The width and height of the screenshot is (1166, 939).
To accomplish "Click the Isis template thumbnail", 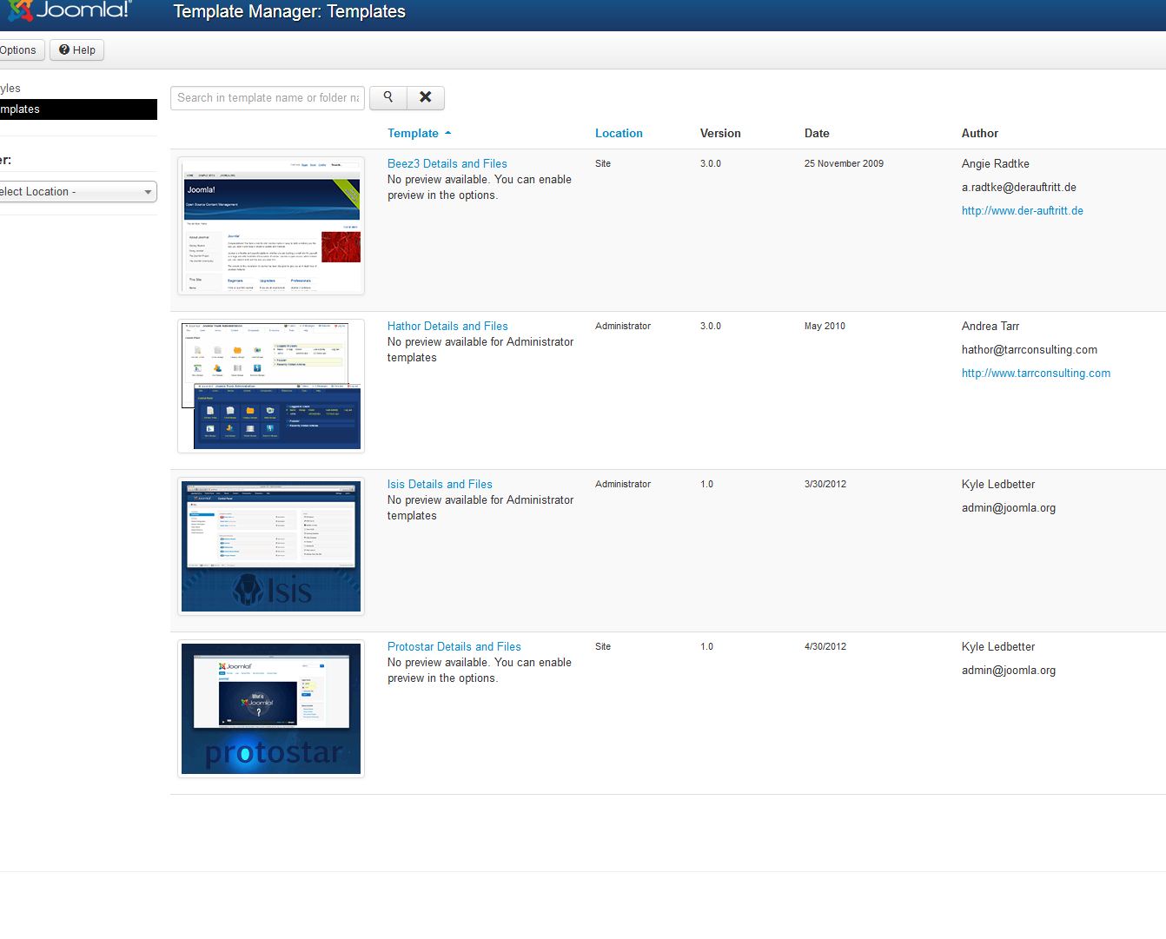I will click(x=271, y=546).
